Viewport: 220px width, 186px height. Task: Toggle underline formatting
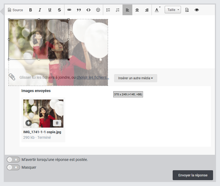click(x=50, y=10)
